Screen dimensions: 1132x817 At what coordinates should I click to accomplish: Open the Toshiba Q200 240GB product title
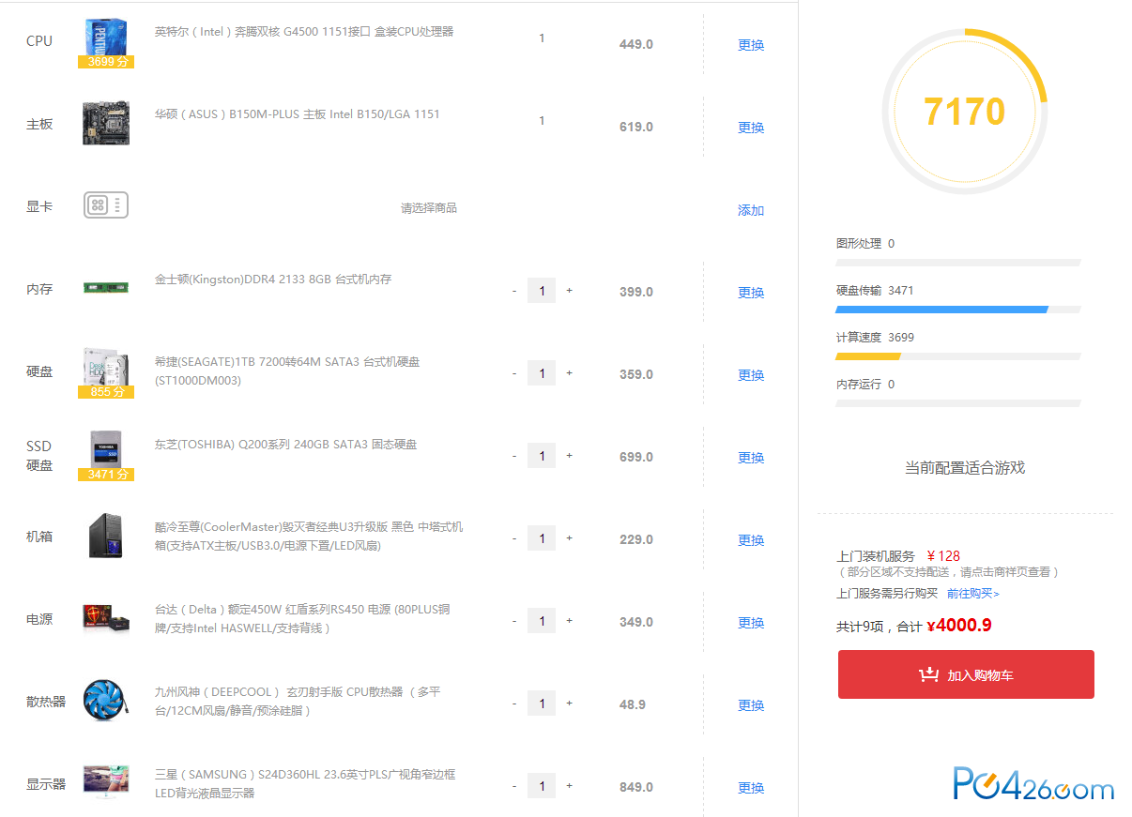pyautogui.click(x=286, y=445)
